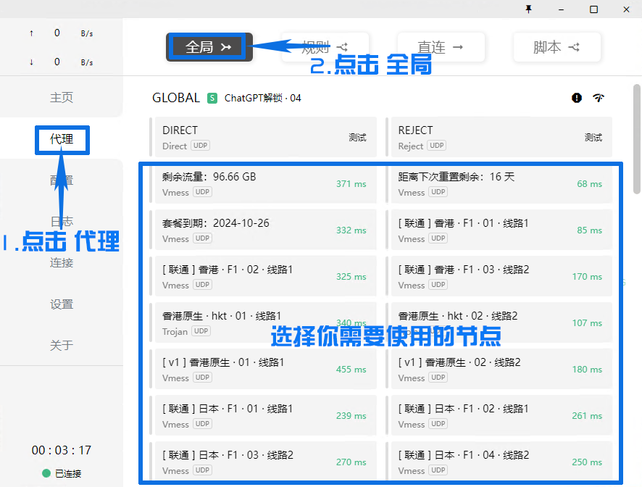Open the Home page in sidebar
642x487 pixels.
click(62, 97)
